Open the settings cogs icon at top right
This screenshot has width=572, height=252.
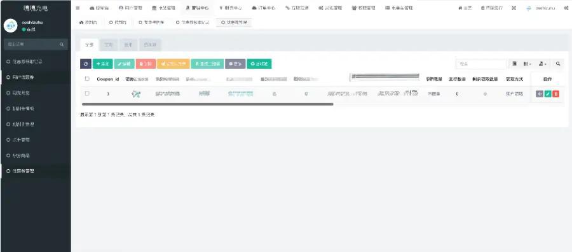[x=566, y=8]
